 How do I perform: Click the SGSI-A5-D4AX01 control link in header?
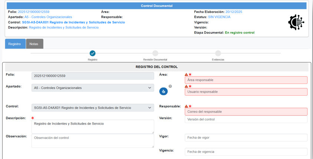click(x=73, y=22)
